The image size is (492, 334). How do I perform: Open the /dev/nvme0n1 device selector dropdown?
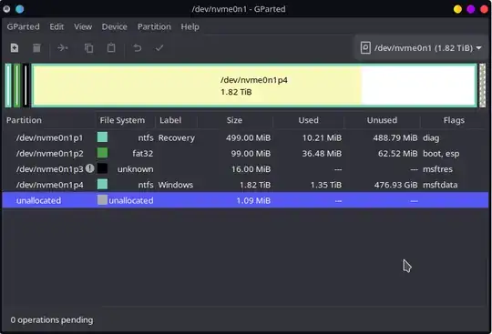421,48
